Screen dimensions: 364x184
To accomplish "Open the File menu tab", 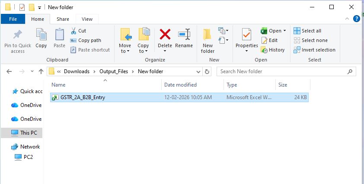I will [13, 19].
